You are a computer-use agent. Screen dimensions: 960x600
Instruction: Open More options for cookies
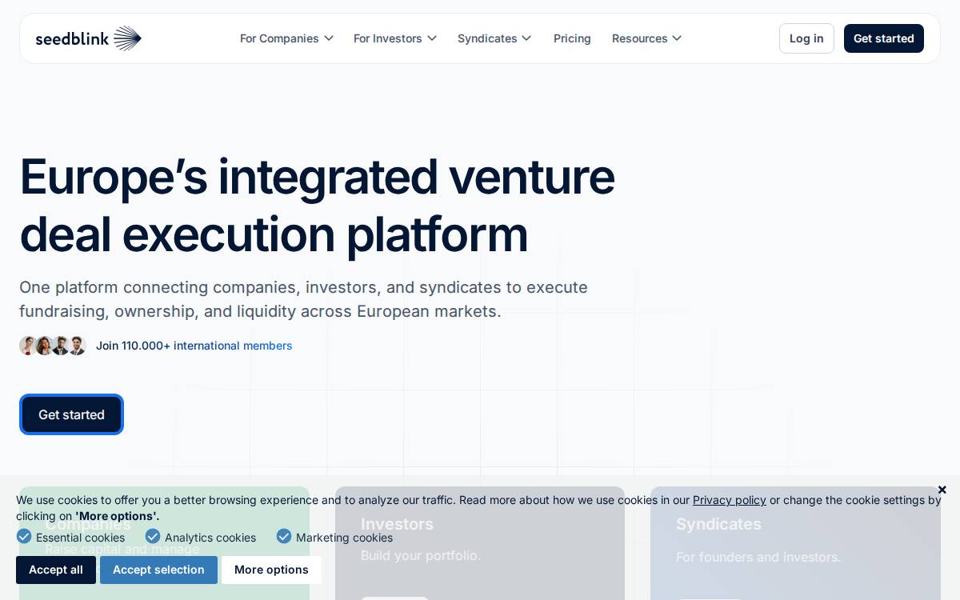(x=271, y=570)
